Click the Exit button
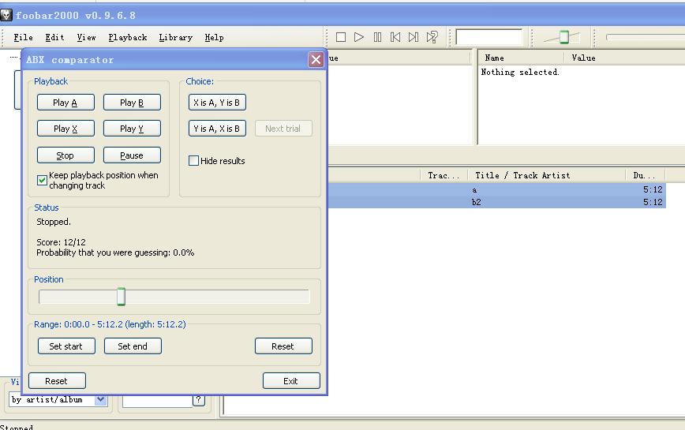The width and height of the screenshot is (685, 430). [x=291, y=380]
